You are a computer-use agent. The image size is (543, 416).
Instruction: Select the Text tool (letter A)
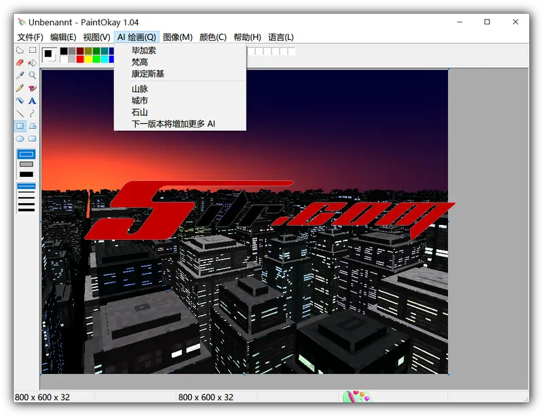tap(32, 101)
